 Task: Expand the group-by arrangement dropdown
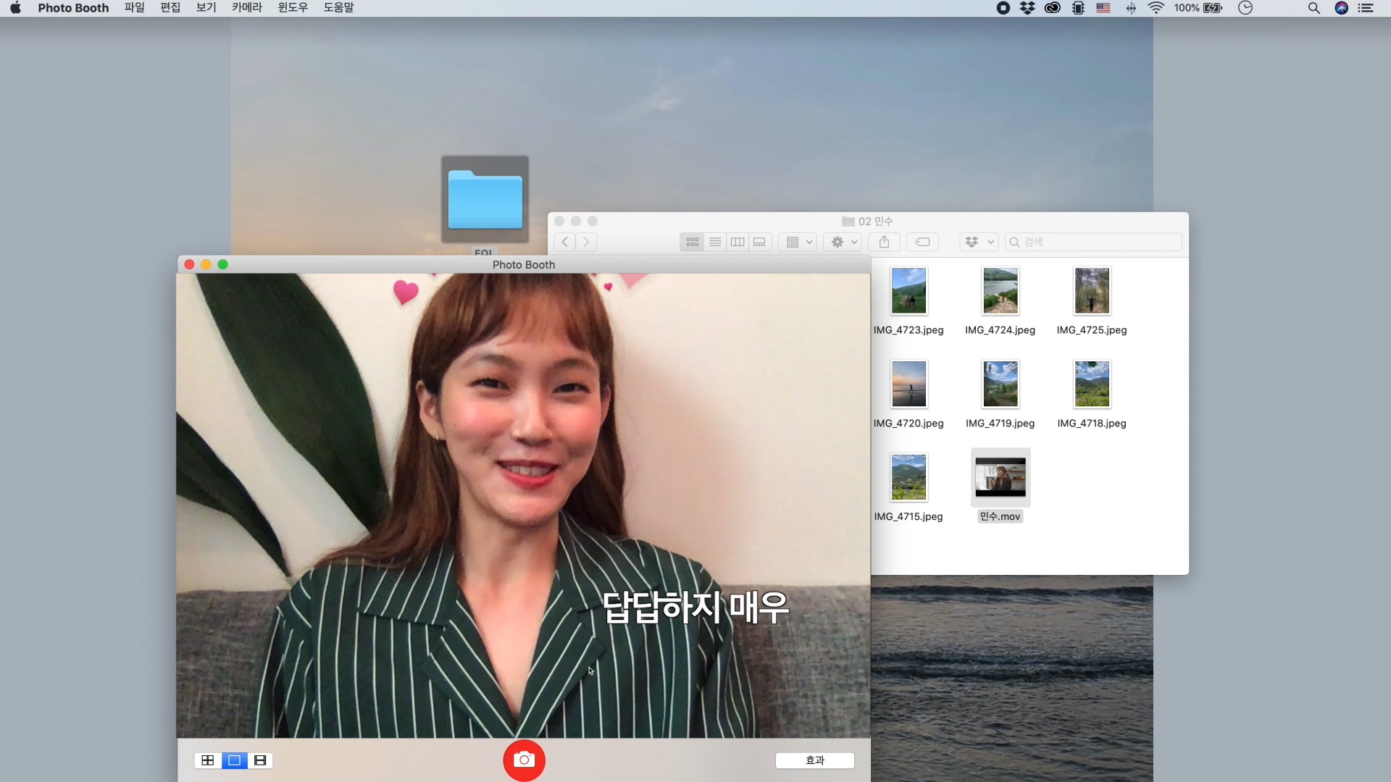coord(799,242)
